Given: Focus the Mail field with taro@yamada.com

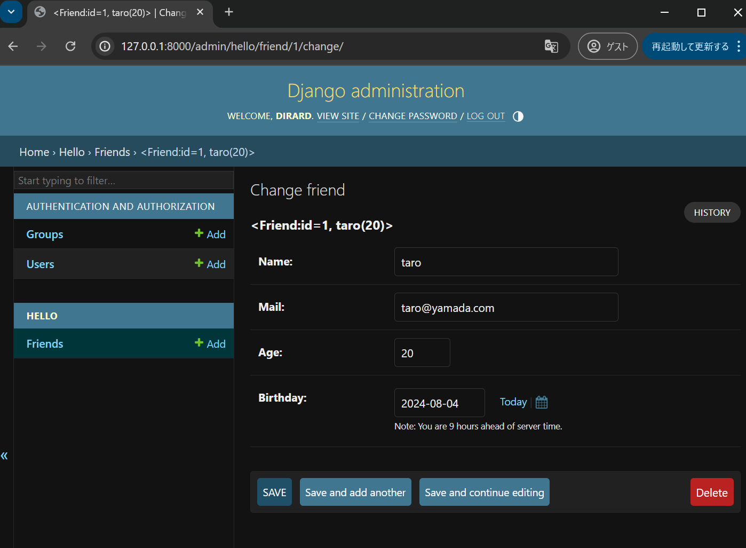Looking at the screenshot, I should click(x=506, y=307).
